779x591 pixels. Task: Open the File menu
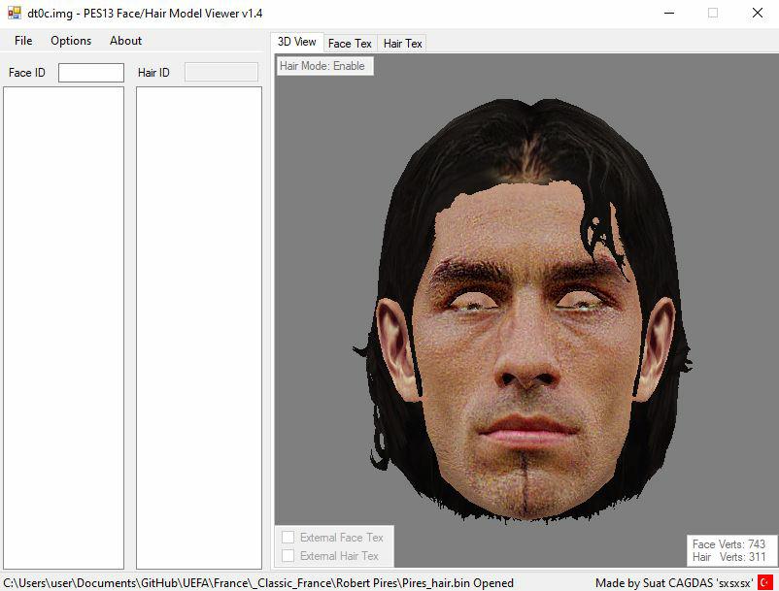coord(23,41)
